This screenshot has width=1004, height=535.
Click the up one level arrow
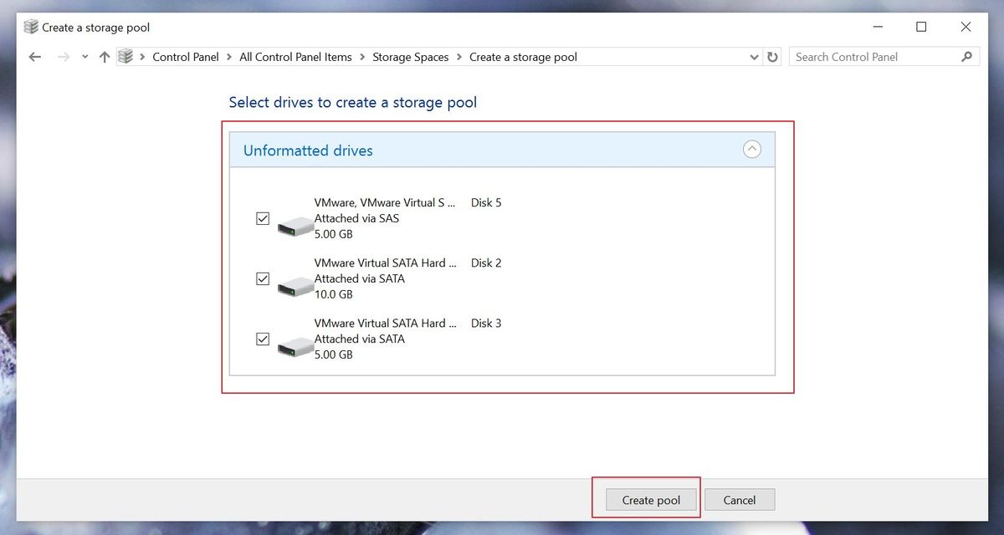click(x=102, y=56)
